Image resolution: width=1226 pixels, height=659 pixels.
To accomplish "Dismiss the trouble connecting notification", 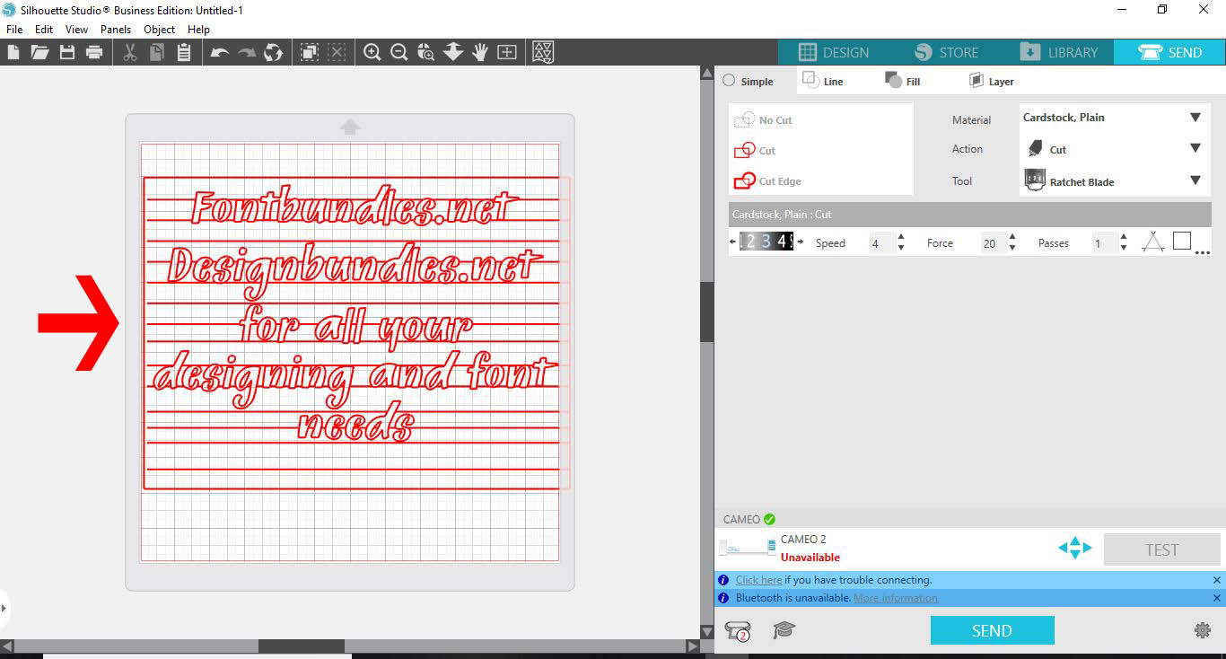I will [1217, 580].
